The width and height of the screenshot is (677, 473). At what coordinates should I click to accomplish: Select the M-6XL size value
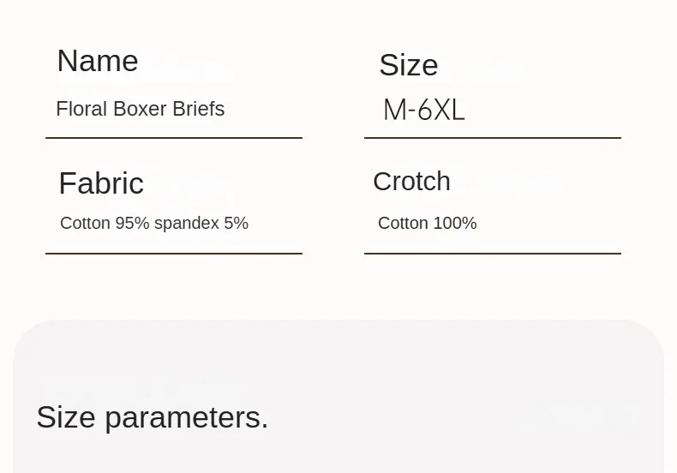[x=423, y=111]
